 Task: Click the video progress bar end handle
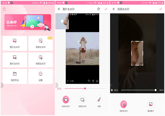click(155, 90)
